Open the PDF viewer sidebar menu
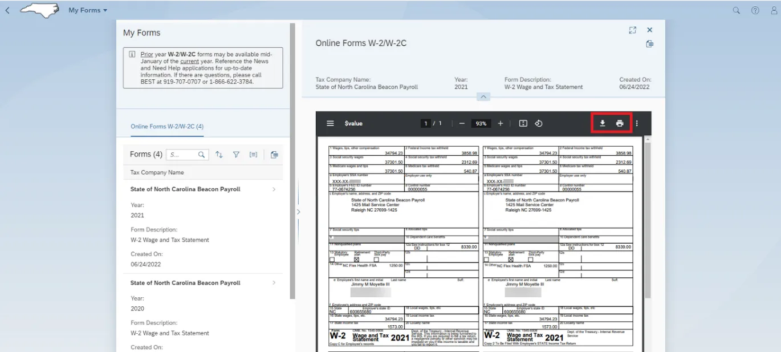This screenshot has width=781, height=352. (x=330, y=123)
